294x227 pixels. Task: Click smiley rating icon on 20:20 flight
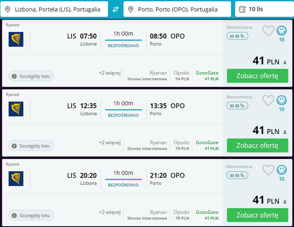pyautogui.click(x=281, y=170)
